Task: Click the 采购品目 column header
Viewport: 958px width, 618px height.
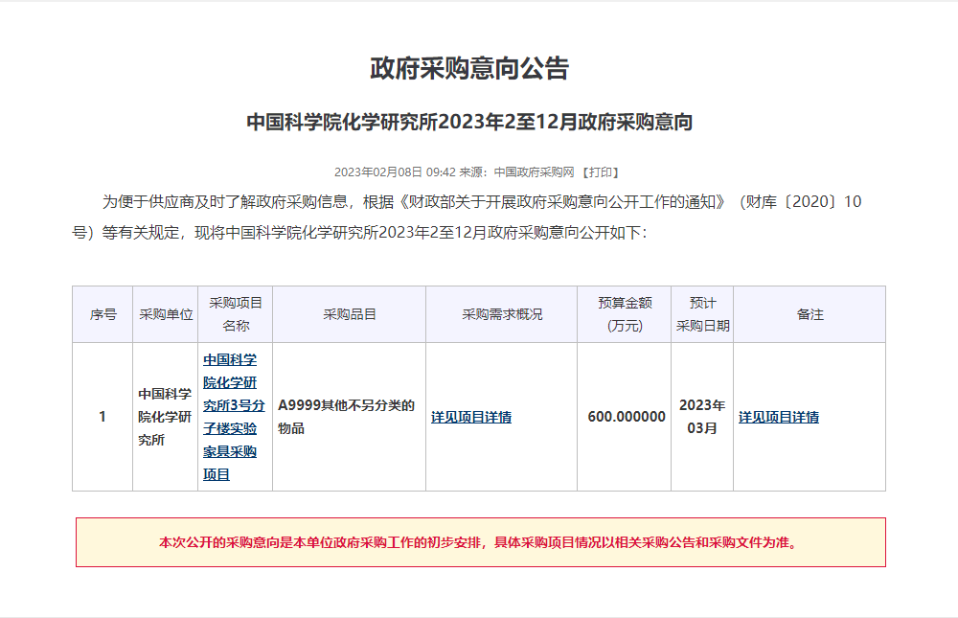Action: tap(350, 314)
